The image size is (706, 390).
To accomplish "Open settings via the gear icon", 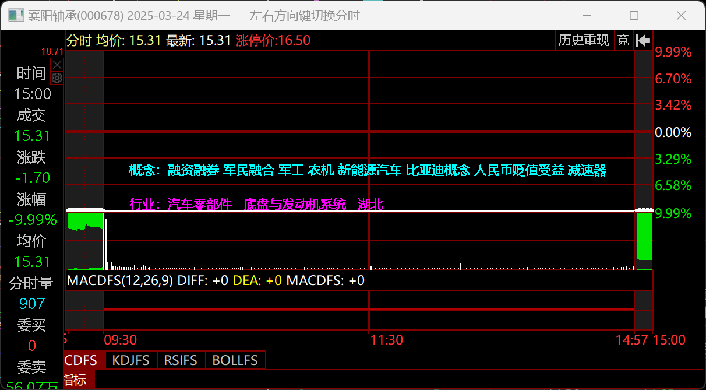I will pos(57,78).
